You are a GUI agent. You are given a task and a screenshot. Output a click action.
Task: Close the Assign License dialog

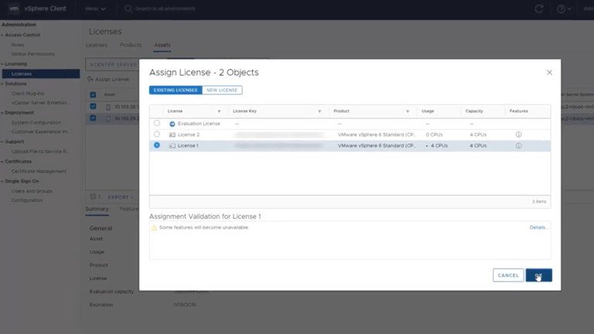point(549,73)
